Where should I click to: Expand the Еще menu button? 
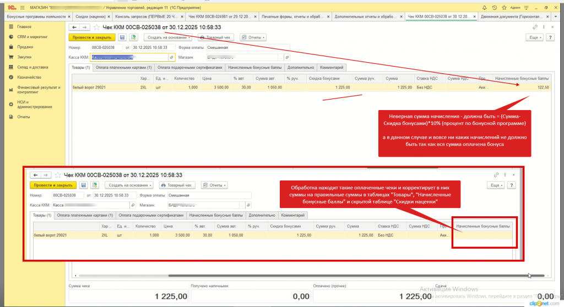pyautogui.click(x=534, y=37)
